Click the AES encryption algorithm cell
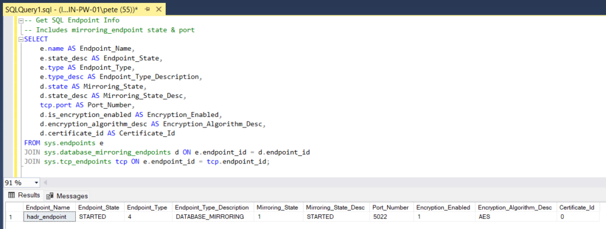The height and width of the screenshot is (229, 606). coord(516,217)
